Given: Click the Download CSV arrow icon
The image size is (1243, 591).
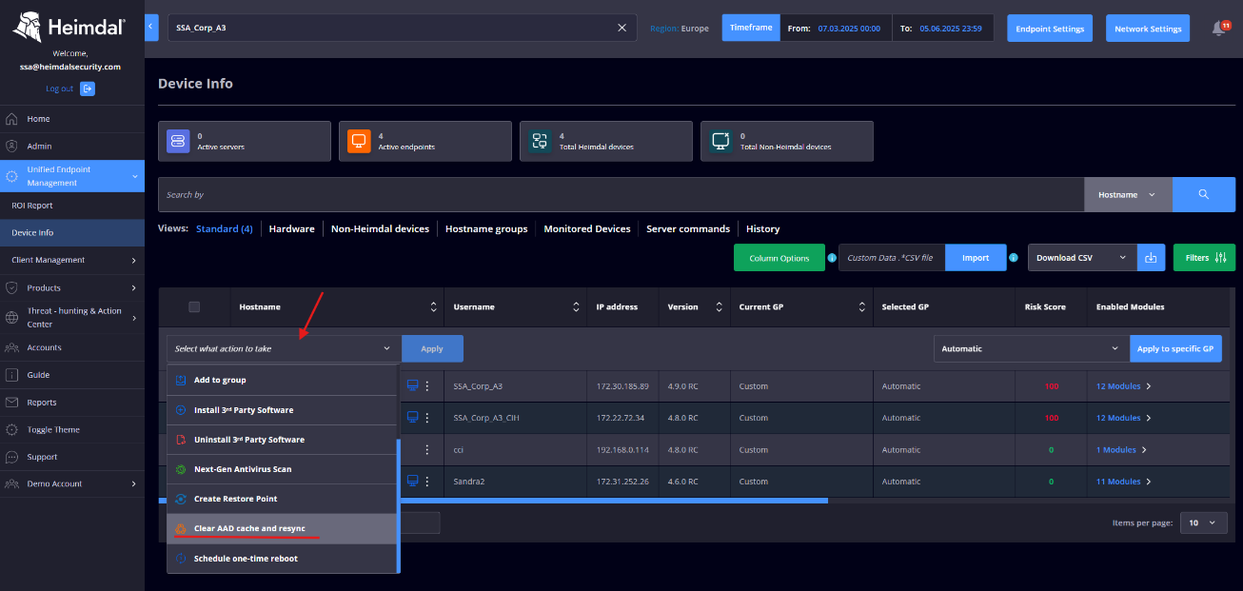Looking at the screenshot, I should 1151,258.
